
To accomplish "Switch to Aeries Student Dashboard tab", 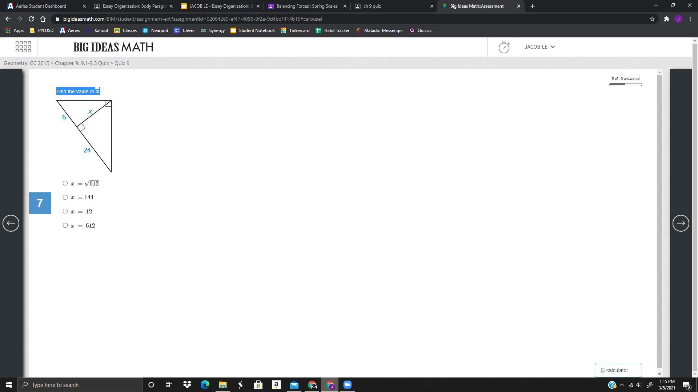I will pos(41,6).
